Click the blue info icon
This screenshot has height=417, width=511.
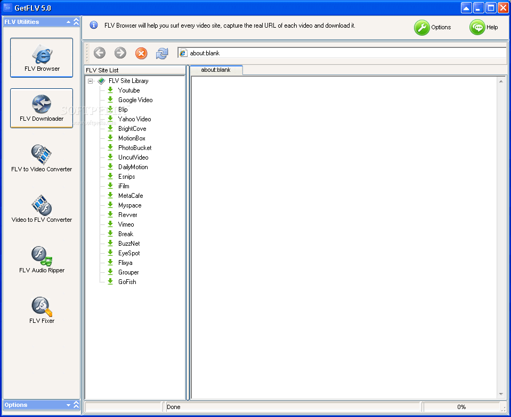[x=94, y=25]
